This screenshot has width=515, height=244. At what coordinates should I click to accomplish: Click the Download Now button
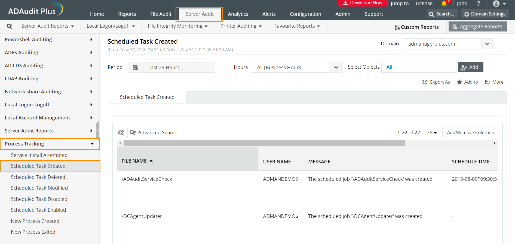coord(363,3)
